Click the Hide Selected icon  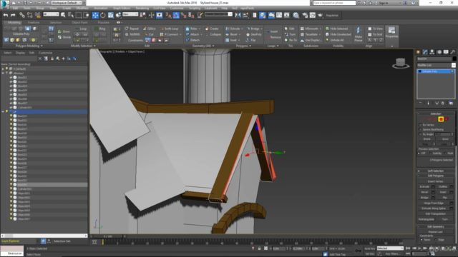click(328, 29)
